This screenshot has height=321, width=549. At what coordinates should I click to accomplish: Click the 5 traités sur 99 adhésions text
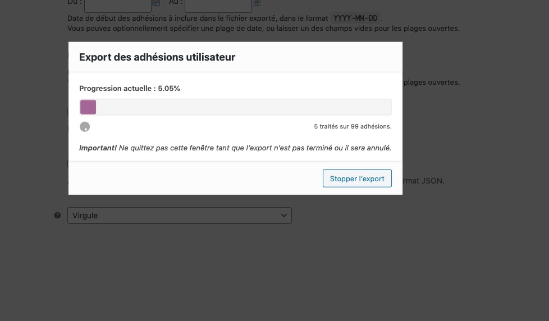[x=353, y=126]
